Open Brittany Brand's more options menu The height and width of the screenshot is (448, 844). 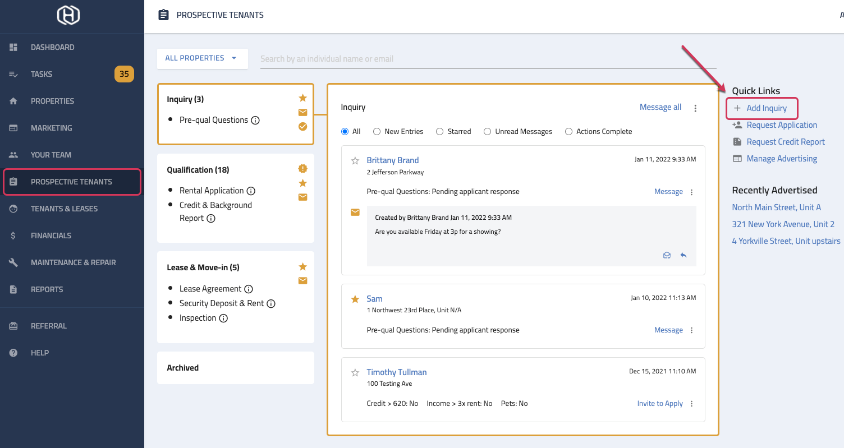coord(691,192)
